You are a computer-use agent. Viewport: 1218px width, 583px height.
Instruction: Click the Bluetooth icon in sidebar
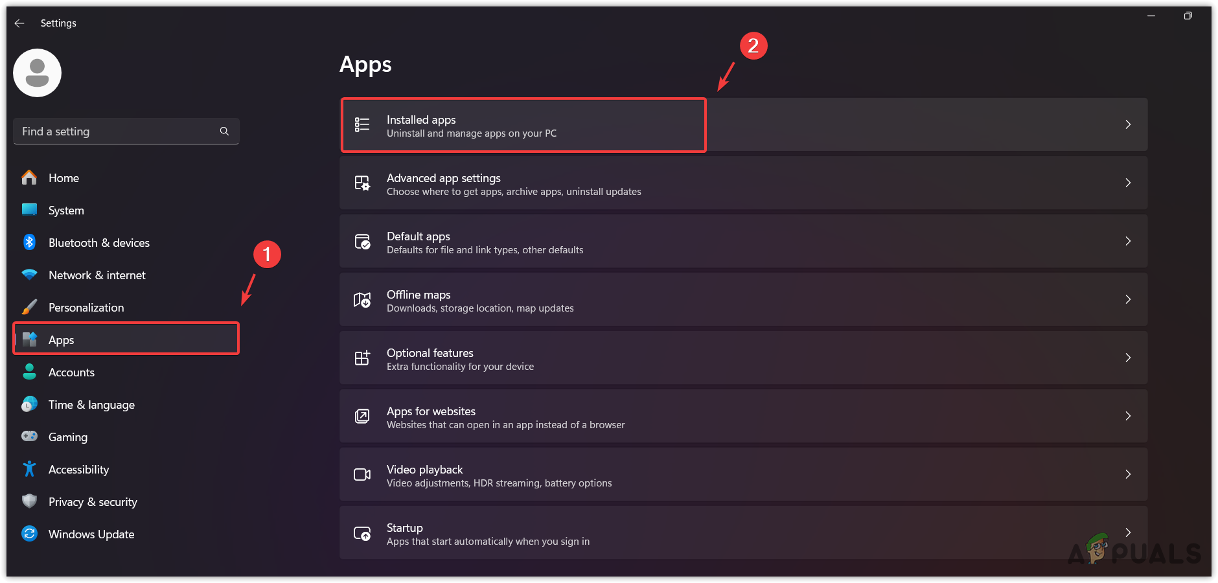(x=29, y=242)
